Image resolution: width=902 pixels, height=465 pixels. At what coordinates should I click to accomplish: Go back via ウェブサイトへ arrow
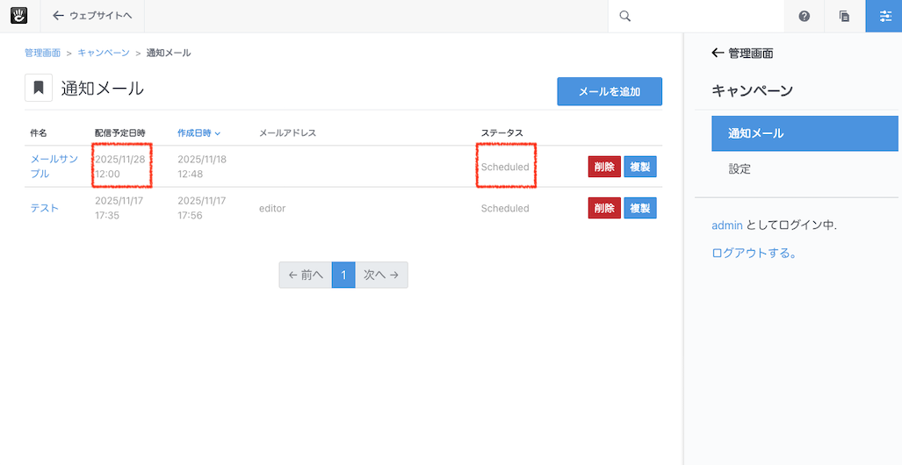coord(59,16)
